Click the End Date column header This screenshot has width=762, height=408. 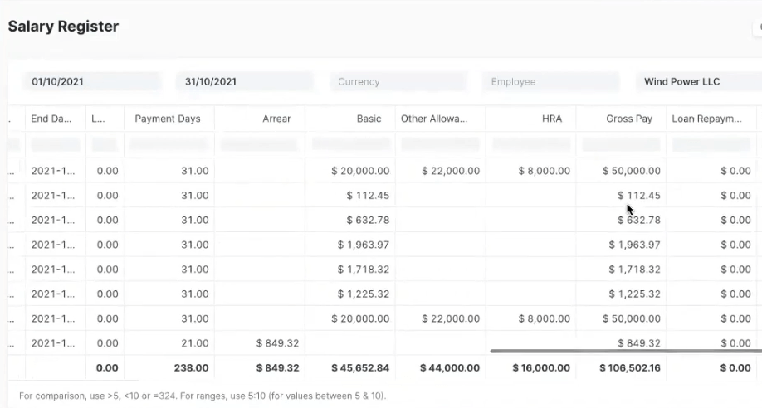pyautogui.click(x=51, y=119)
